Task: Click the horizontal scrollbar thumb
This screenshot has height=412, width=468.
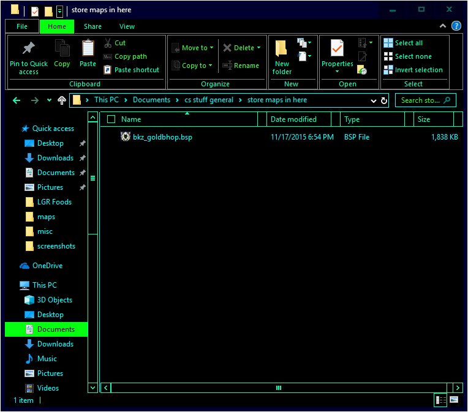Action: [279, 388]
